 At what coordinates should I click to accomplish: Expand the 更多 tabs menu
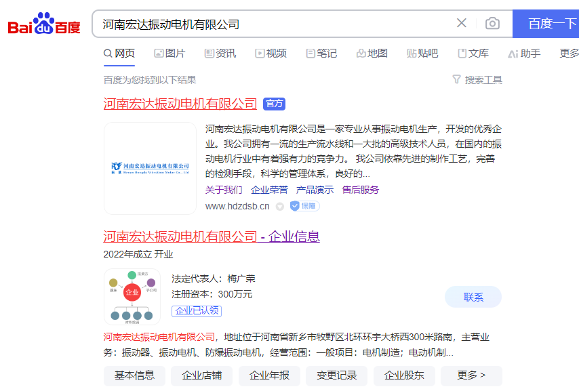(x=568, y=54)
